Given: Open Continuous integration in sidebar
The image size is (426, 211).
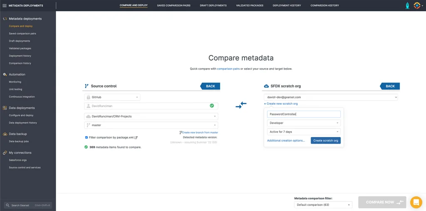Looking at the screenshot, I should pyautogui.click(x=22, y=96).
